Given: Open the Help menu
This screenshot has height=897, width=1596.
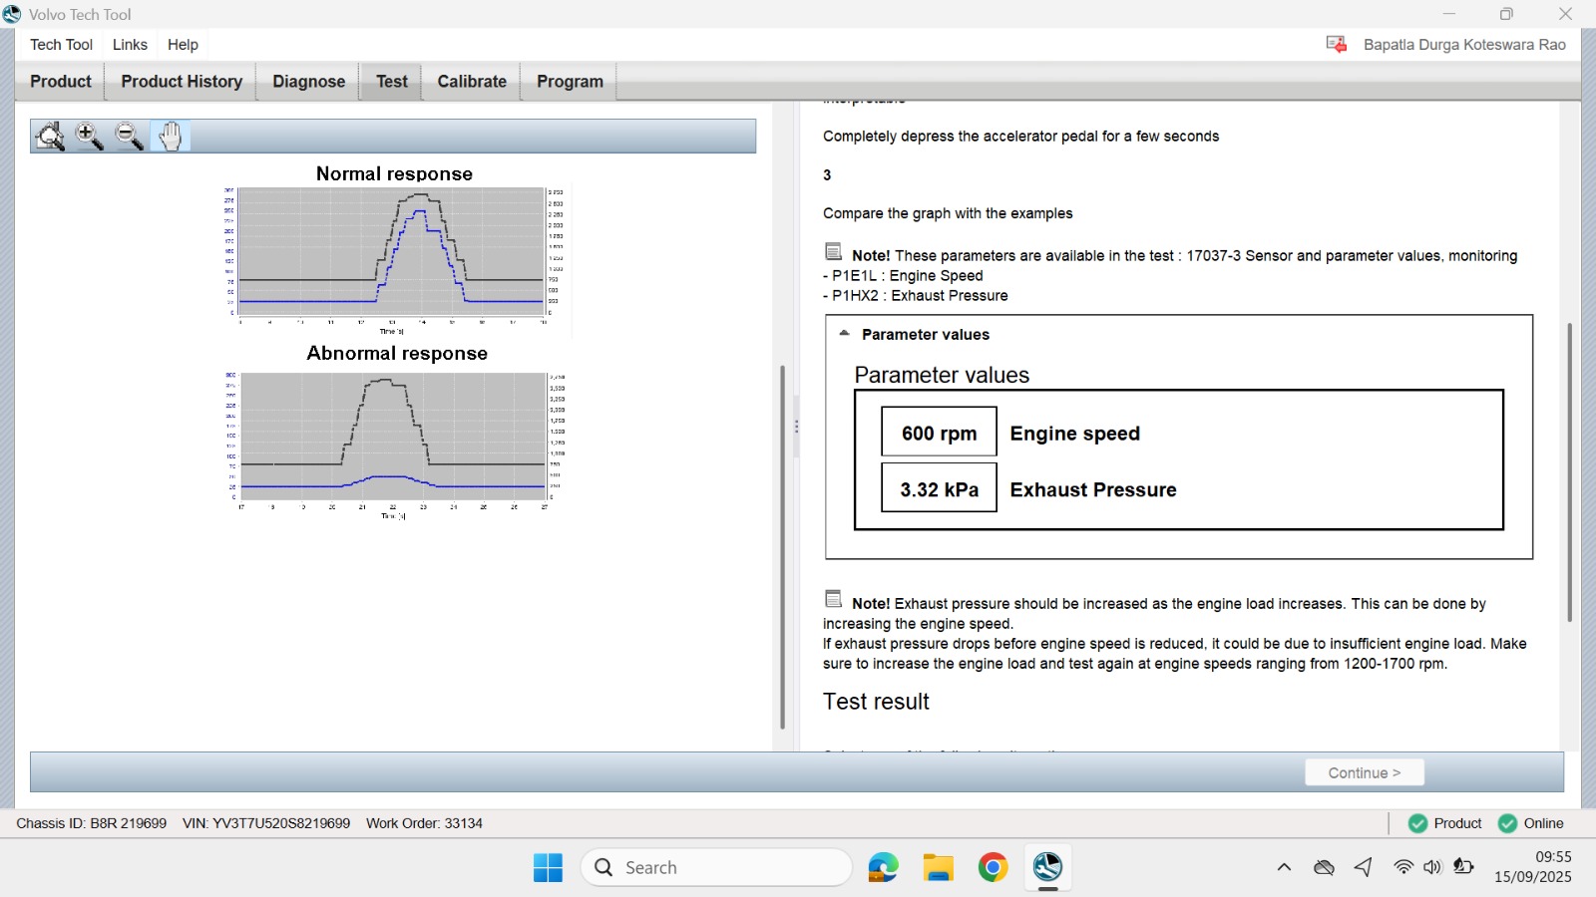Looking at the screenshot, I should click(x=183, y=45).
